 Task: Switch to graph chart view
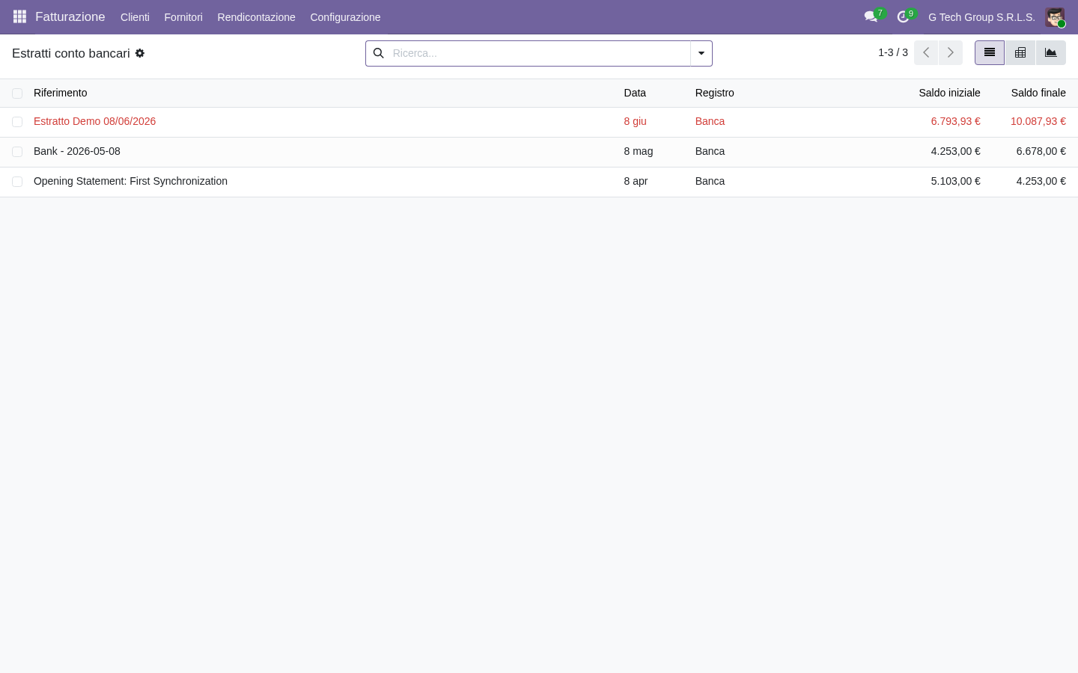pyautogui.click(x=1051, y=52)
